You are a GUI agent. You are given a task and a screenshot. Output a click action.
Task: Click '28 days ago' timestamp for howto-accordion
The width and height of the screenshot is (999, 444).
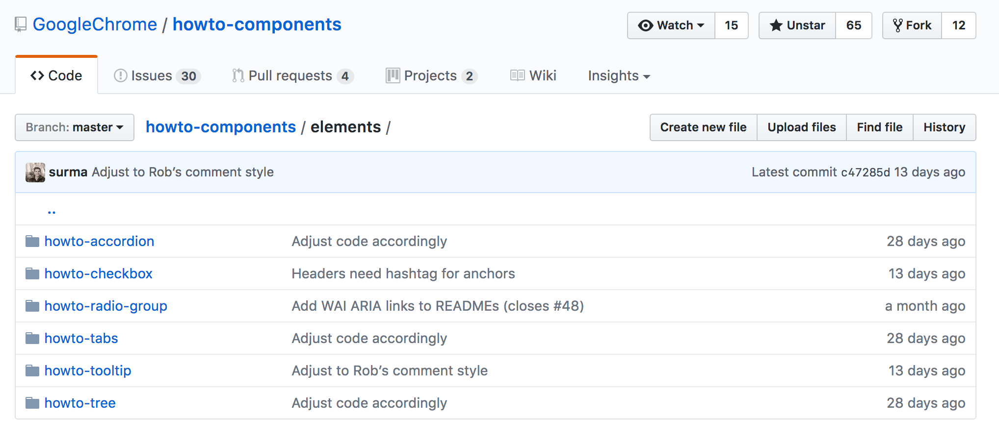pos(926,241)
